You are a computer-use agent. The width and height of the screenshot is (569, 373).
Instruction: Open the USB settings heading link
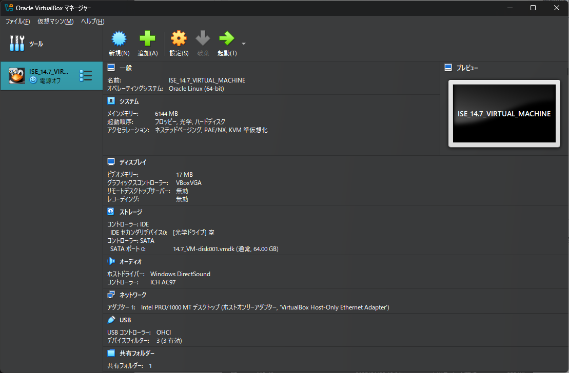[125, 320]
